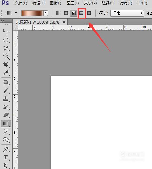Select the Move tool
This screenshot has height=169, width=152.
click(6, 31)
